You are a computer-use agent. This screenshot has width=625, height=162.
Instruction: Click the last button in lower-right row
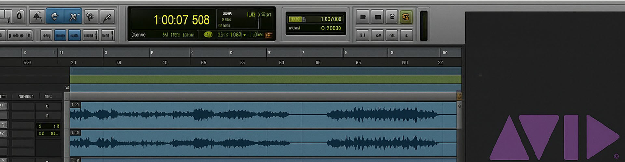[406, 35]
